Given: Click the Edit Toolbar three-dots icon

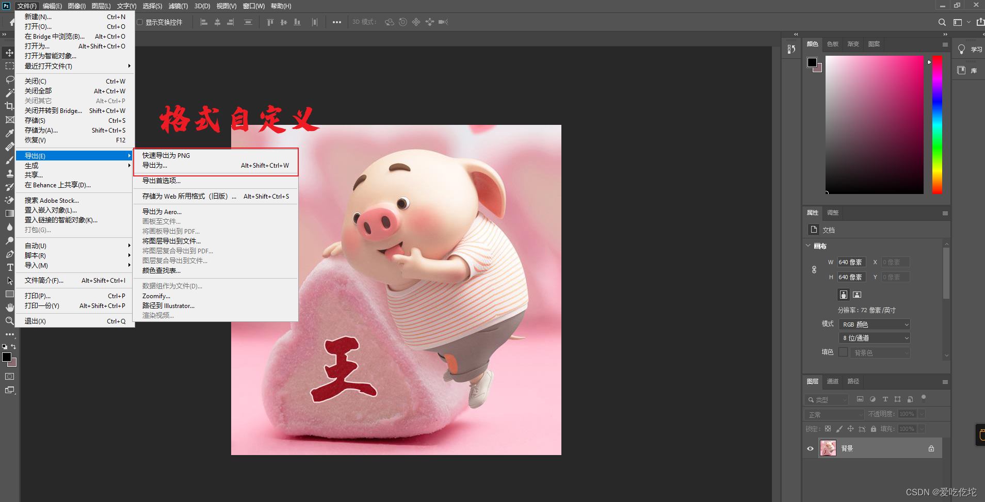Looking at the screenshot, I should pyautogui.click(x=9, y=334).
